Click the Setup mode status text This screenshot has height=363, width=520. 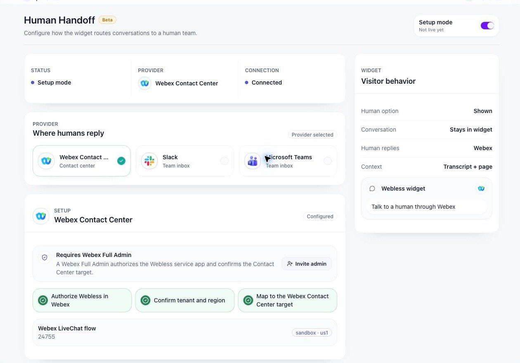[x=54, y=82]
